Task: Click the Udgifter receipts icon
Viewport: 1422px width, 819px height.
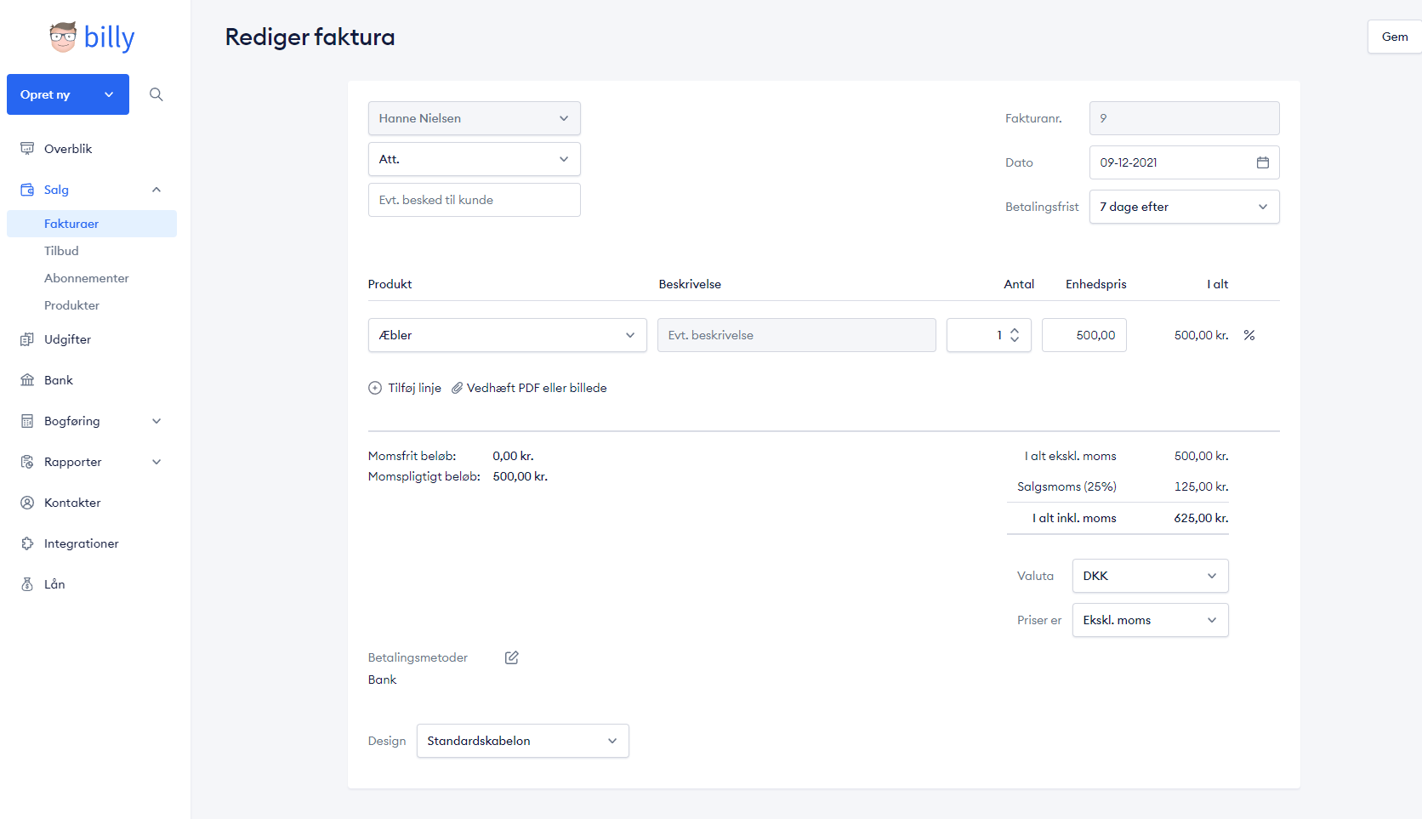Action: tap(27, 339)
